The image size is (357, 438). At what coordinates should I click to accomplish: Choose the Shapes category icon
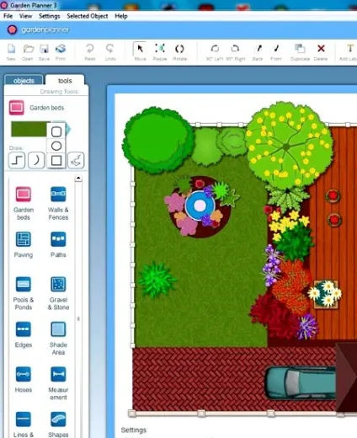click(58, 419)
